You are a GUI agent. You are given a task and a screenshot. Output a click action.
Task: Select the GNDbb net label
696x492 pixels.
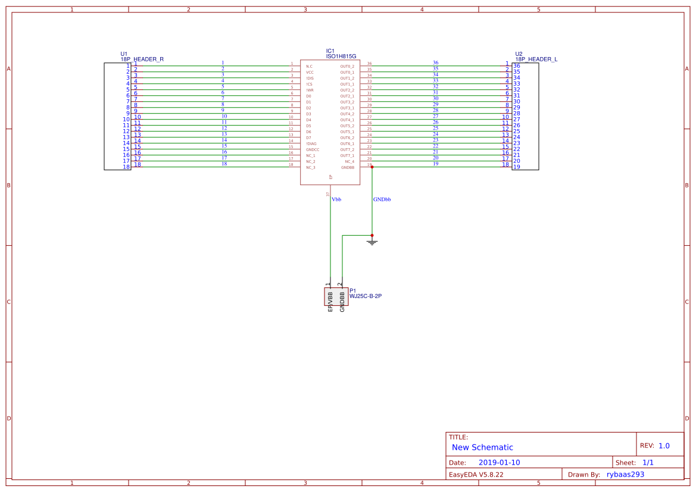pyautogui.click(x=382, y=199)
